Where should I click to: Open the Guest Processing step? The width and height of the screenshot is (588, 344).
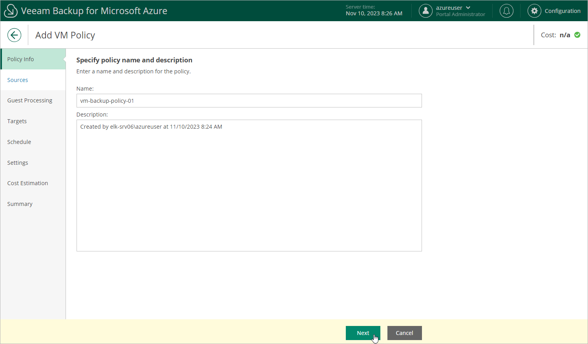(33, 100)
